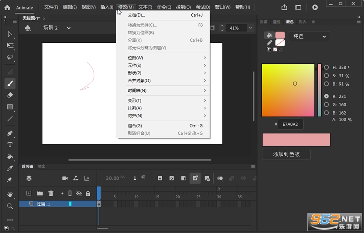Open the 插入(I) menu
The image size is (364, 233).
pos(107,7)
